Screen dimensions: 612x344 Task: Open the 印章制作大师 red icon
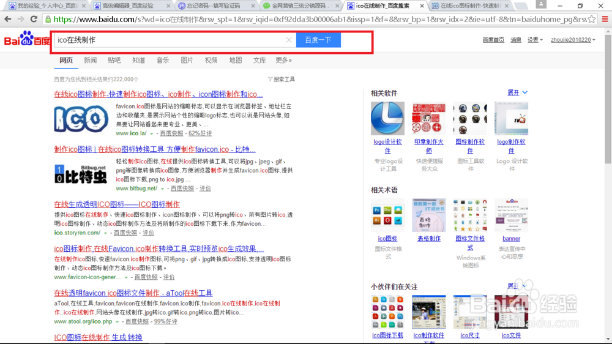point(428,118)
